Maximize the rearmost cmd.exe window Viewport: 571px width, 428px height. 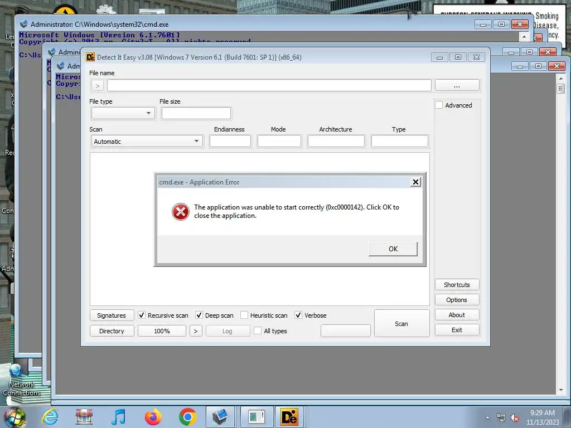coord(501,25)
